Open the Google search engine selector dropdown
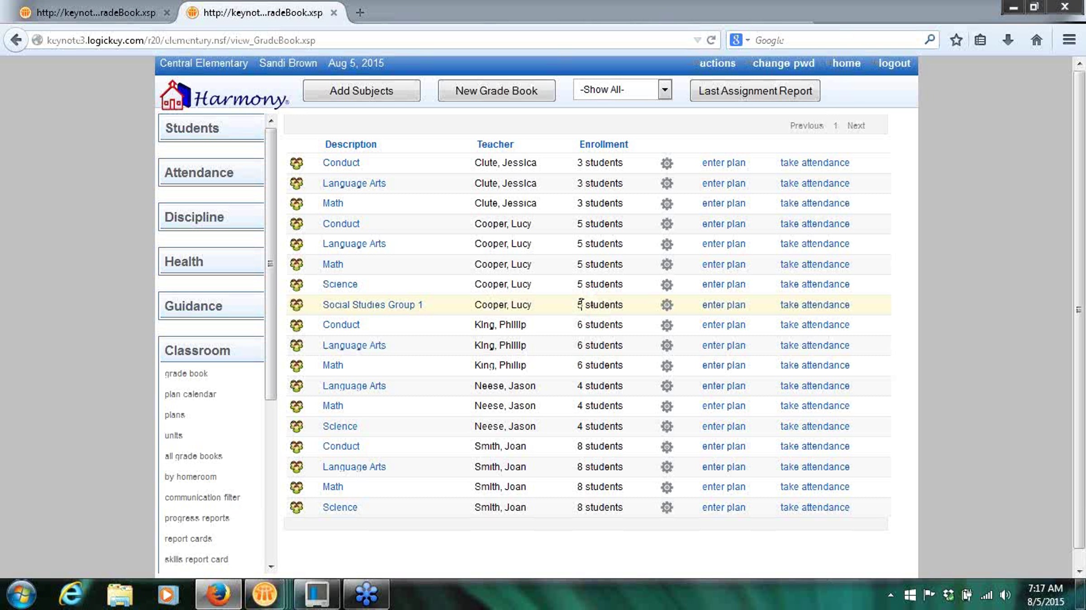 click(x=739, y=40)
